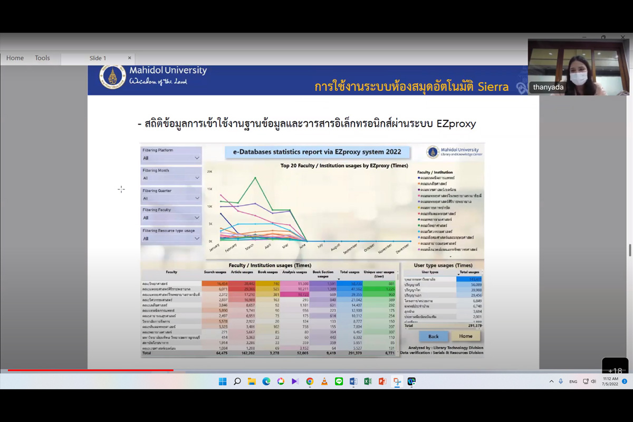Expand the Filtering Month dropdown
The image size is (633, 422).
pos(171,178)
